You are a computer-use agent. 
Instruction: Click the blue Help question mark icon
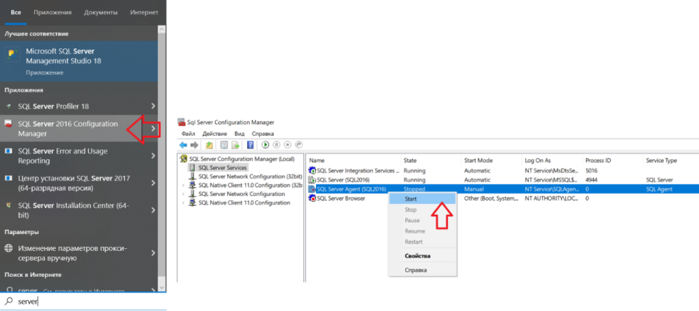[251, 145]
